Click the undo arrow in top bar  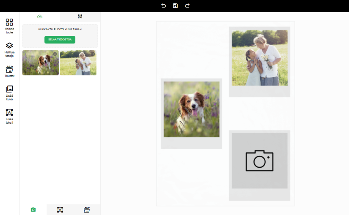164,5
